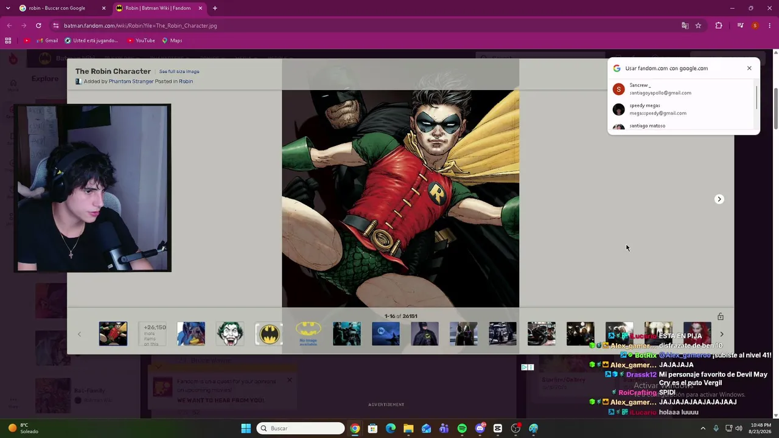
Task: Open CapCut from the taskbar
Action: [x=498, y=428]
